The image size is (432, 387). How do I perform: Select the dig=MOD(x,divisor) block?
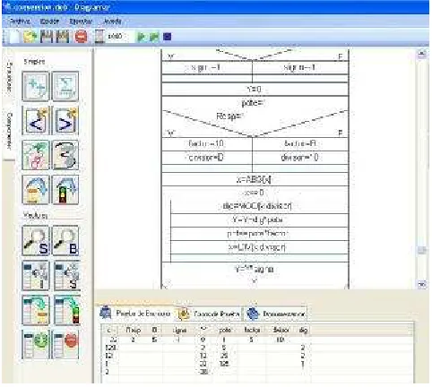(259, 206)
